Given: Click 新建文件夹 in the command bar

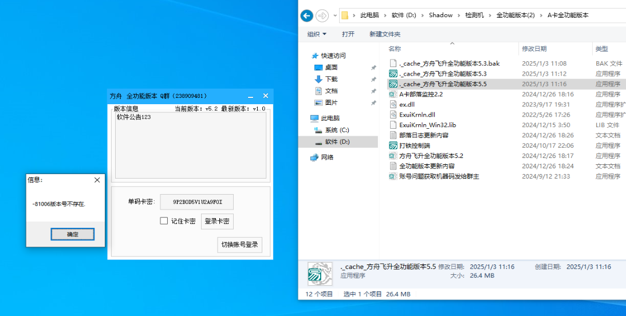Looking at the screenshot, I should coord(385,34).
